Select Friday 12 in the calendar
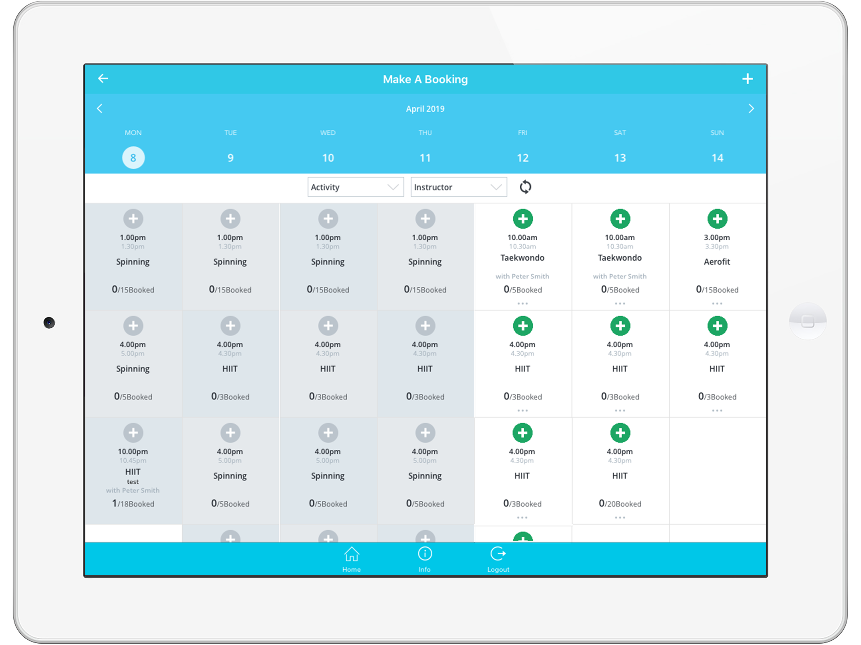The height and width of the screenshot is (645, 861). click(522, 157)
